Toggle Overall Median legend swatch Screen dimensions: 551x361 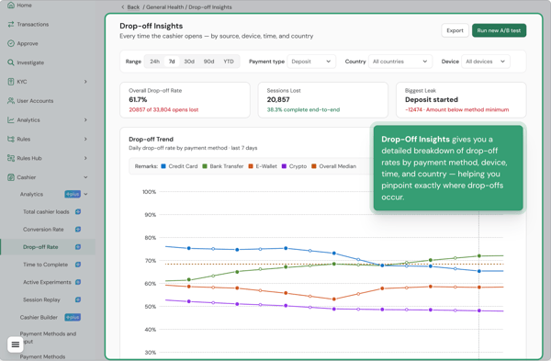(x=314, y=166)
